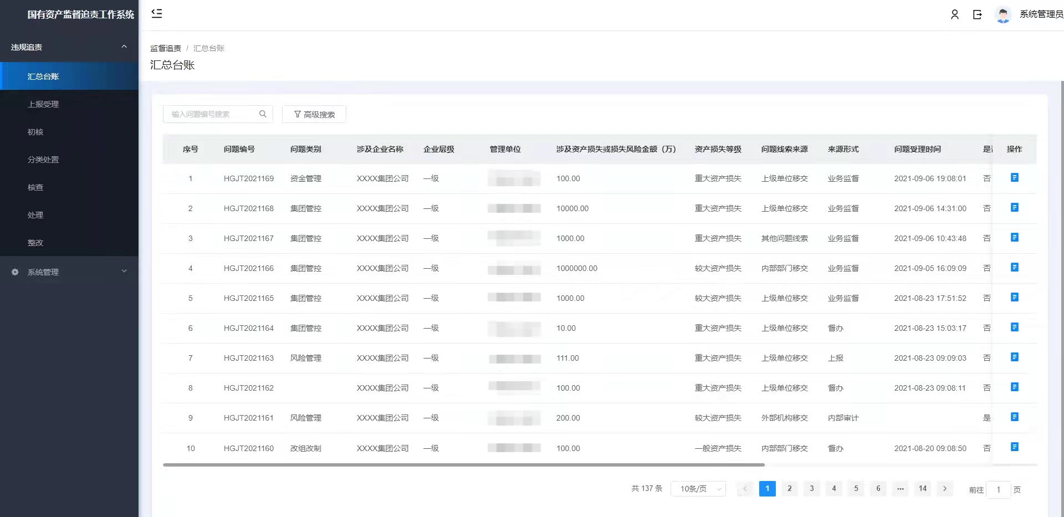
Task: Open details icon for HGJT2021169
Action: coord(1015,177)
